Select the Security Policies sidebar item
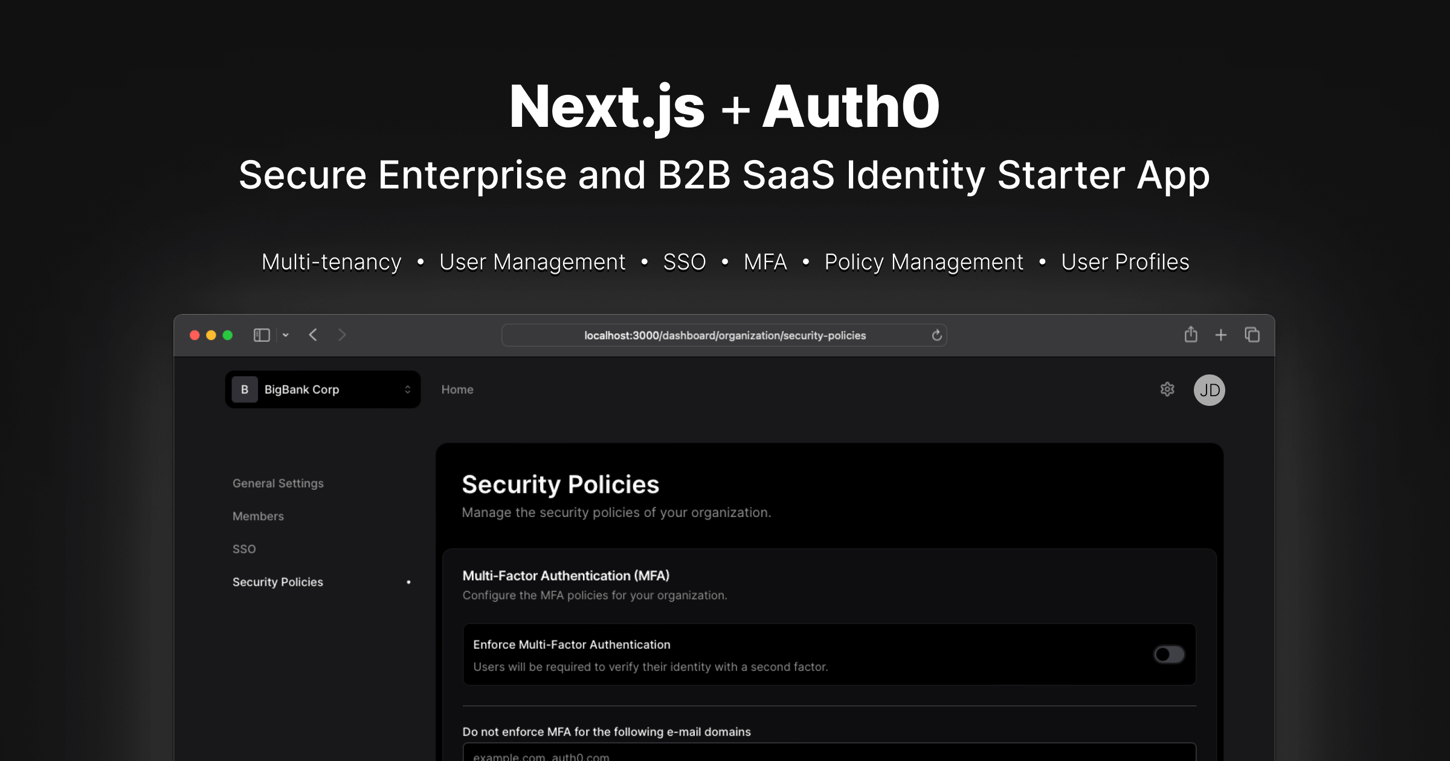1450x761 pixels. (x=278, y=582)
